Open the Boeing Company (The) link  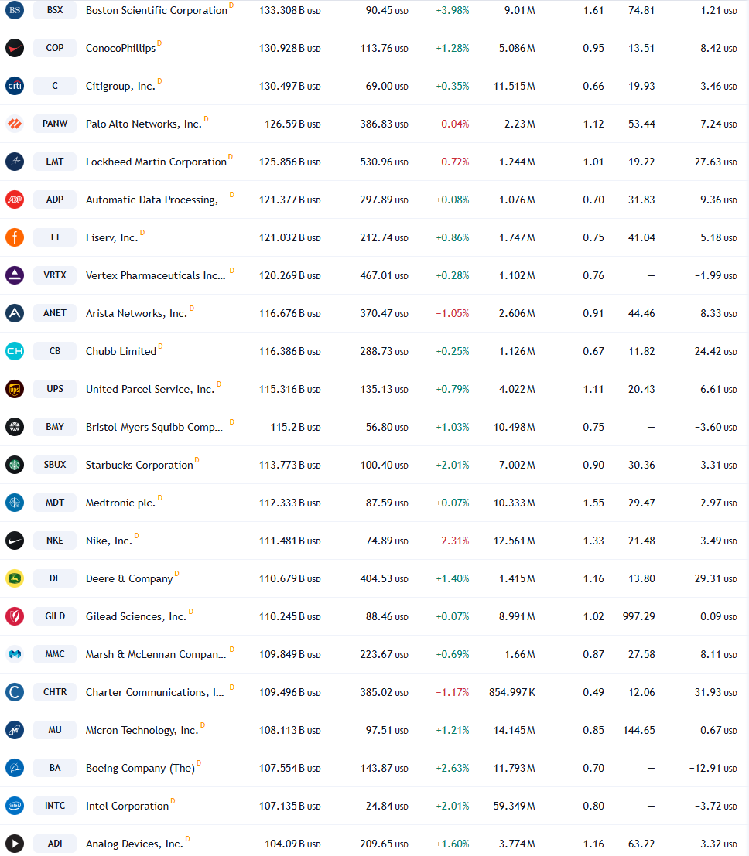point(140,768)
